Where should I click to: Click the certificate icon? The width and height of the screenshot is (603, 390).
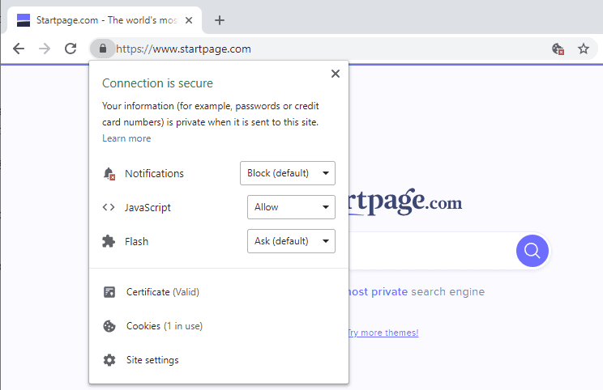click(x=109, y=292)
